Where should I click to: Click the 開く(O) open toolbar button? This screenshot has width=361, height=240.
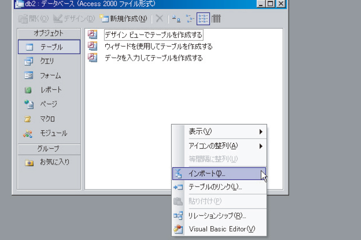[33, 19]
